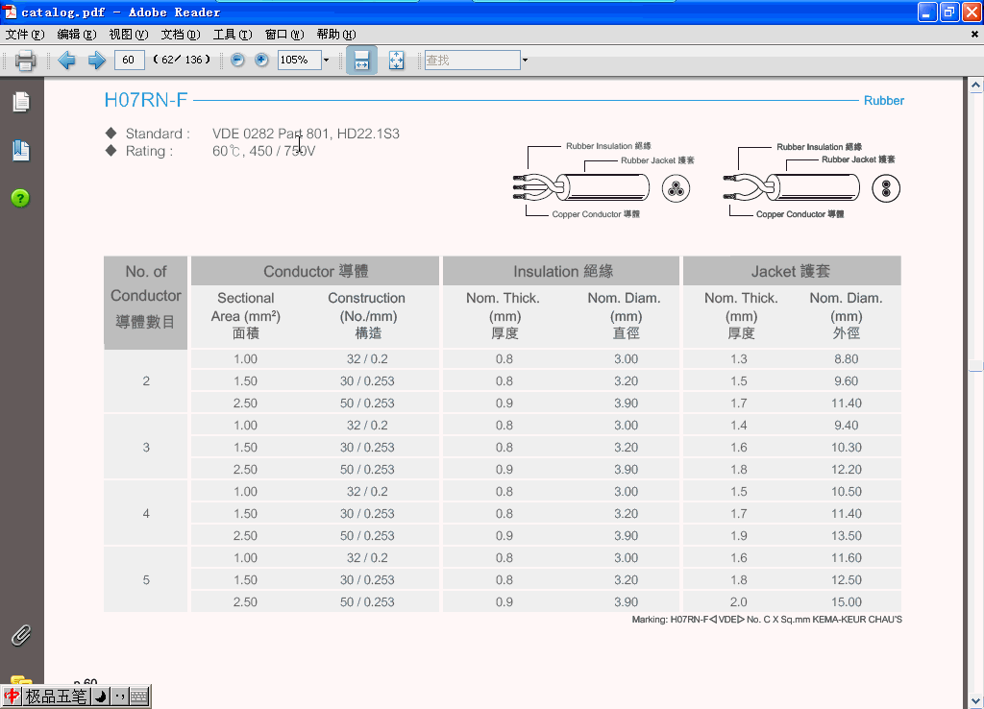Viewport: 984px width, 709px height.
Task: Toggle fit one full page mode
Action: click(396, 61)
